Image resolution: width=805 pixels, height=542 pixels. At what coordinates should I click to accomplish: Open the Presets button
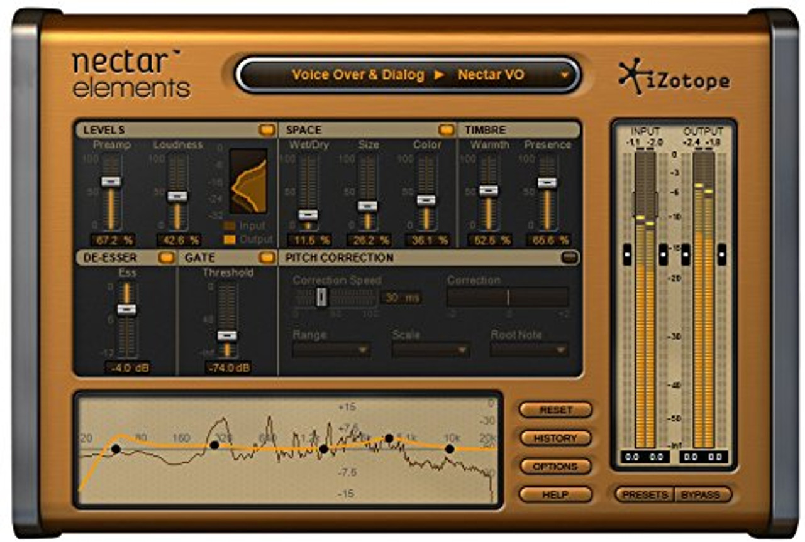pos(645,495)
